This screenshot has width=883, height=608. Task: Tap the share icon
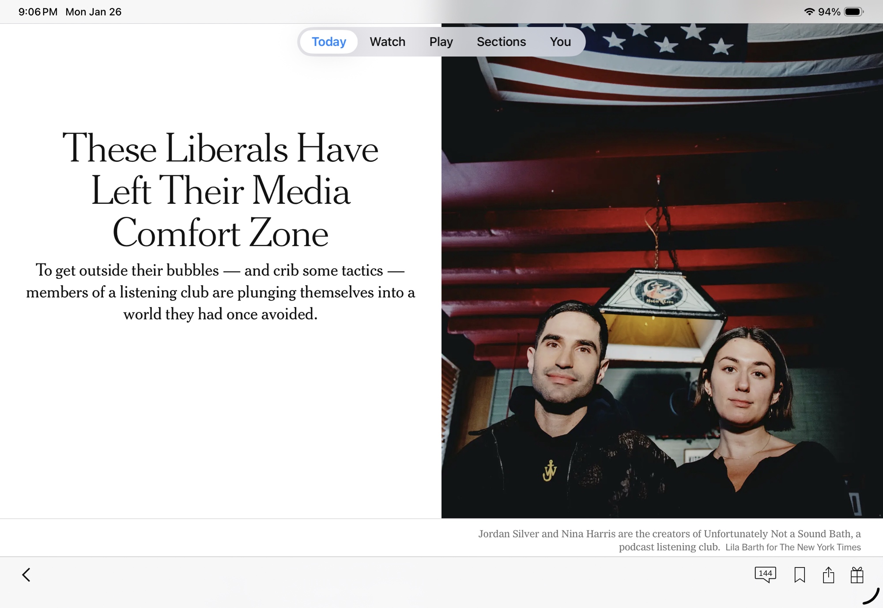pos(828,575)
